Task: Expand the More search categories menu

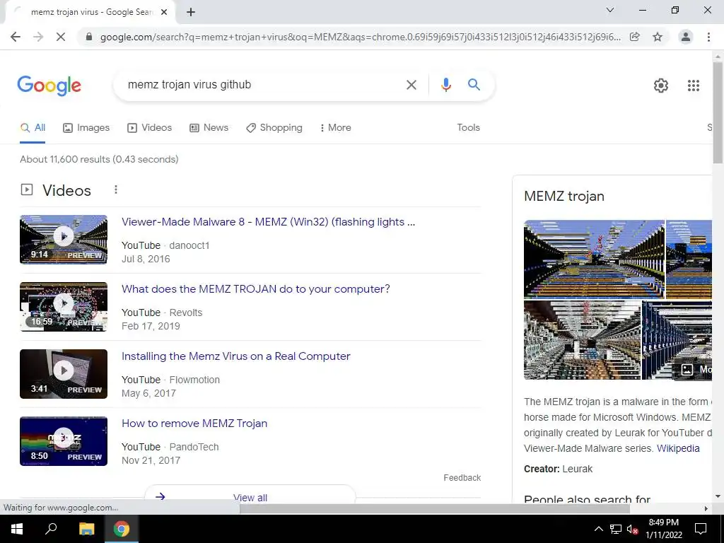Action: coord(335,128)
